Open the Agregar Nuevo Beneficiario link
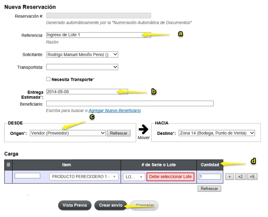This screenshot has width=268, height=217. tap(115, 110)
